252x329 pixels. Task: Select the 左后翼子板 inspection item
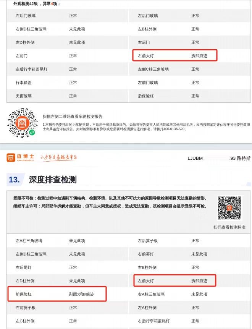(x=148, y=241)
